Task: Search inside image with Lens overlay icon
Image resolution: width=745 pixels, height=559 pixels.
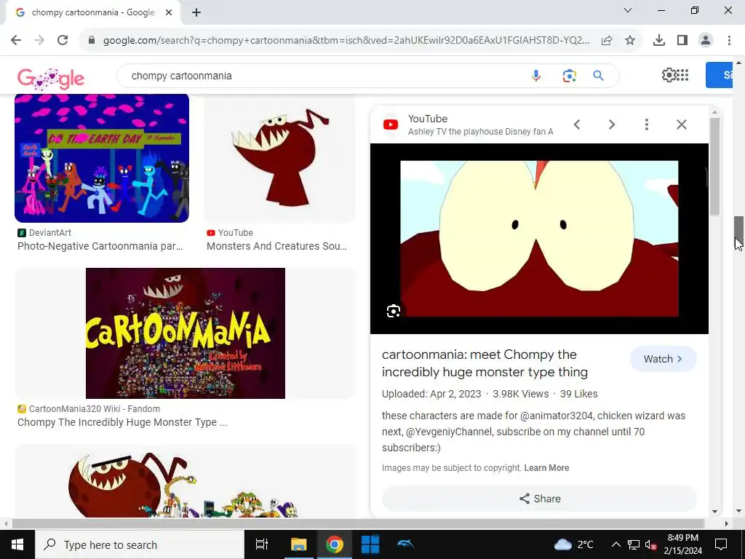Action: coord(394,311)
